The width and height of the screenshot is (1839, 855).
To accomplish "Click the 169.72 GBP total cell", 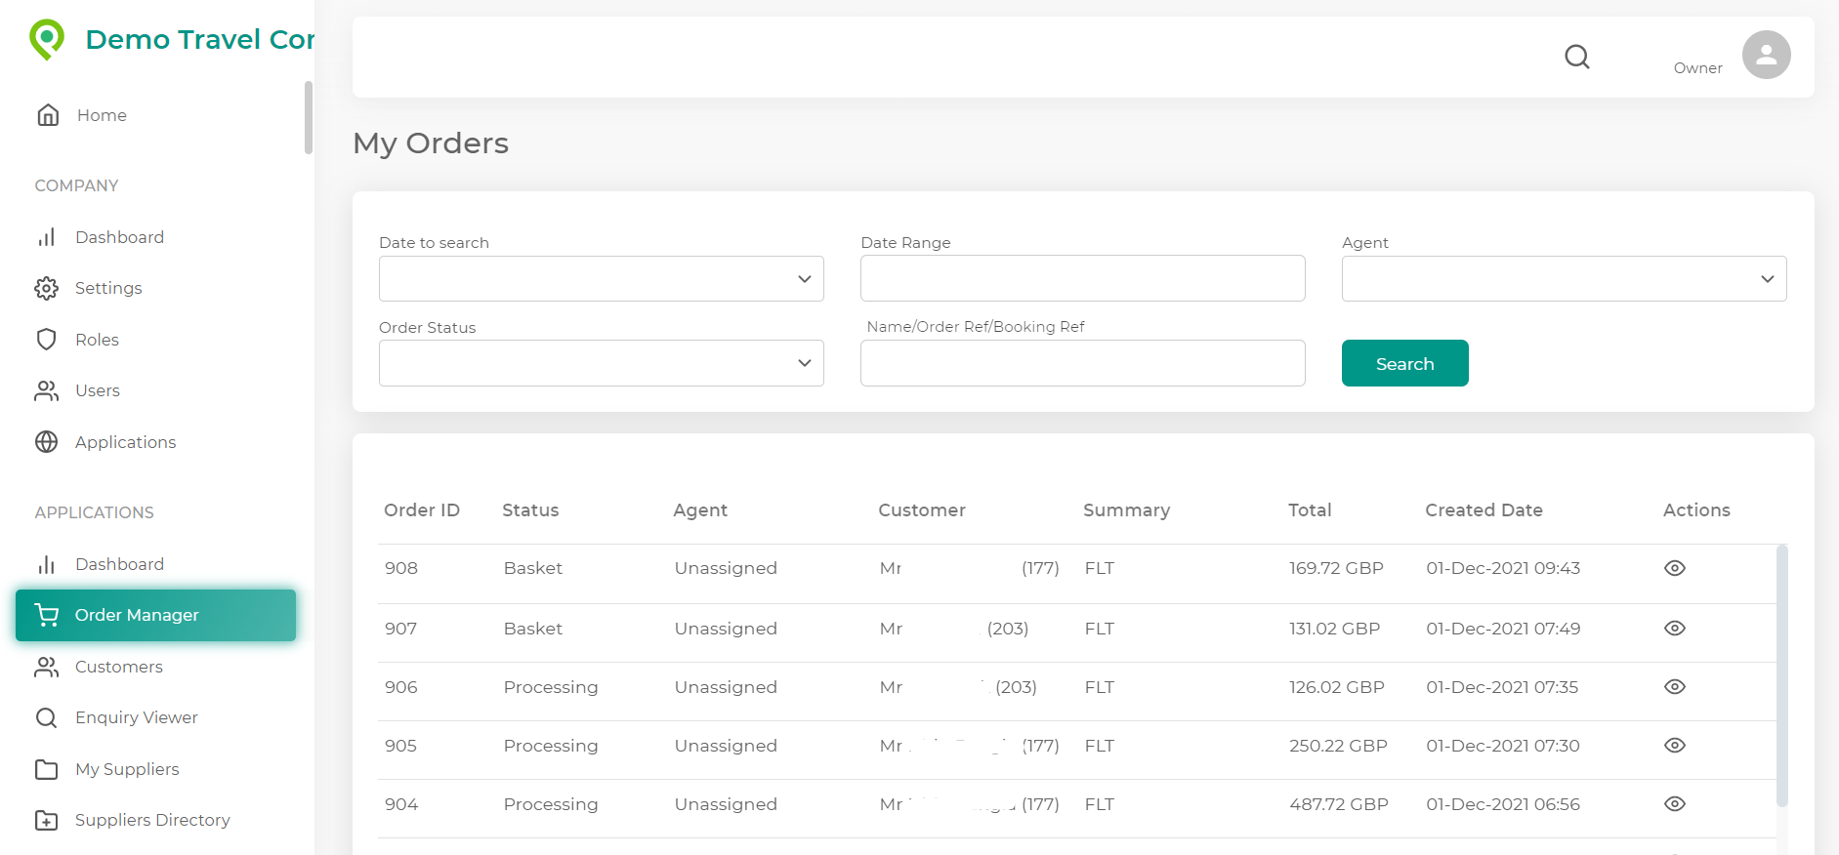I will (1336, 568).
